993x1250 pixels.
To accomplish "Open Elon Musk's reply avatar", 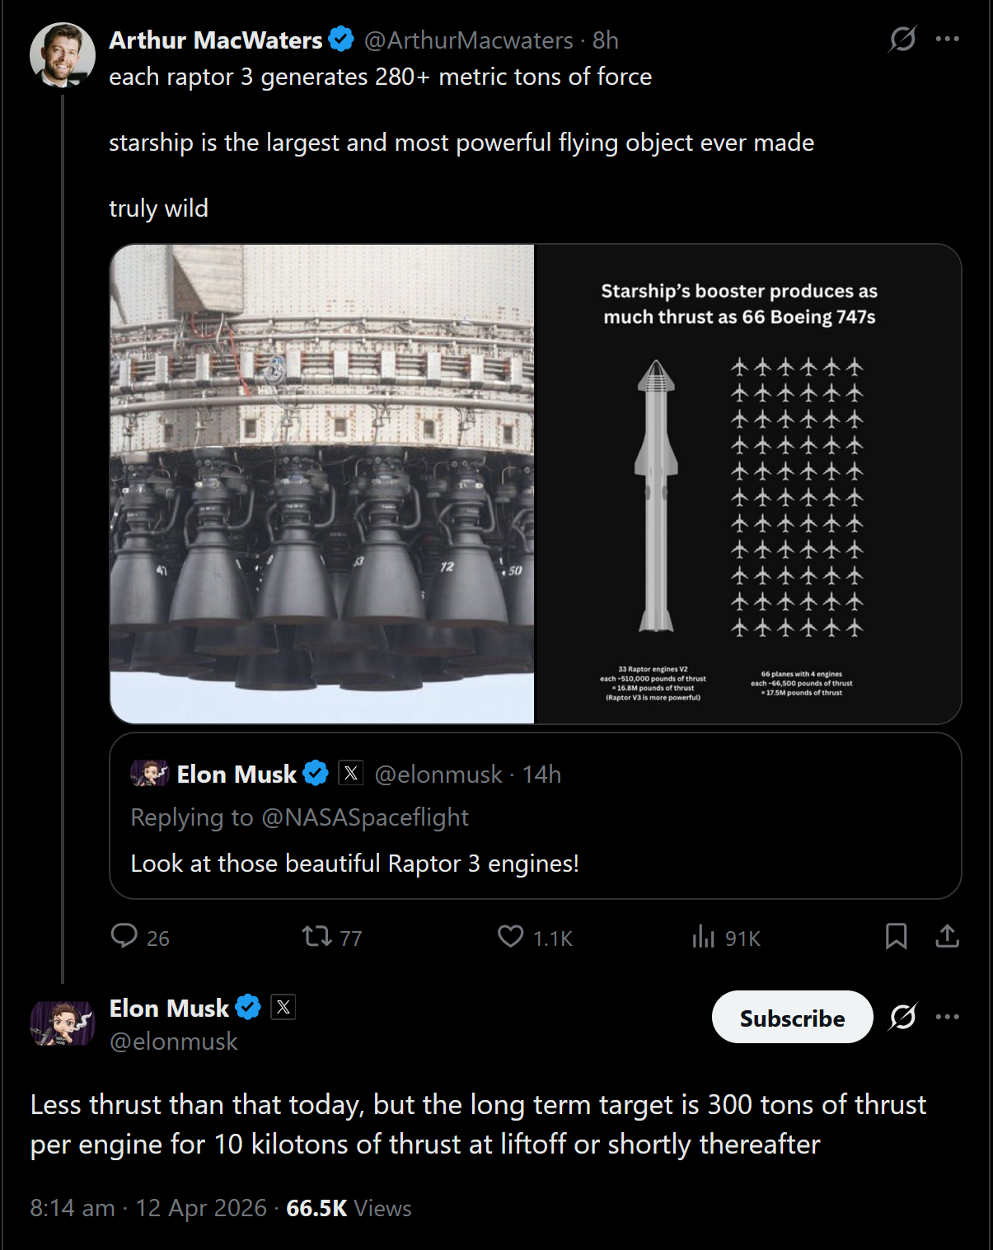I will (62, 1023).
